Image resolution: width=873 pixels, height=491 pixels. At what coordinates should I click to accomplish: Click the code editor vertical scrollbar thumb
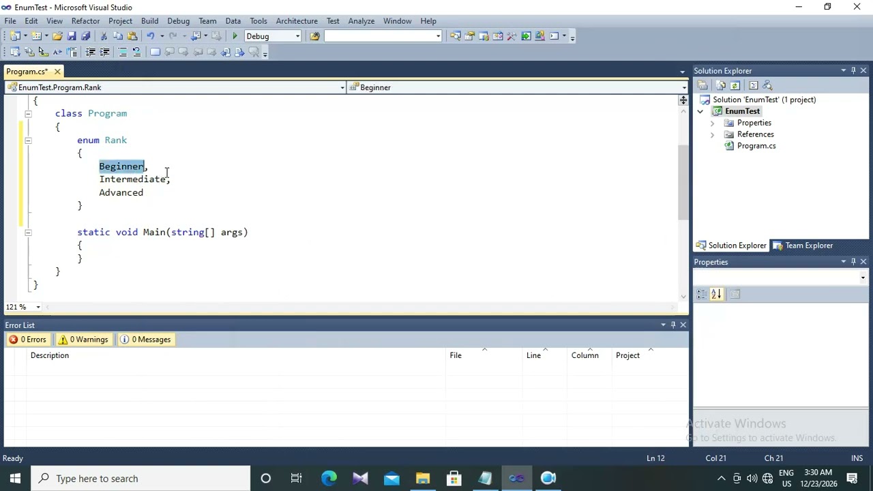[683, 183]
